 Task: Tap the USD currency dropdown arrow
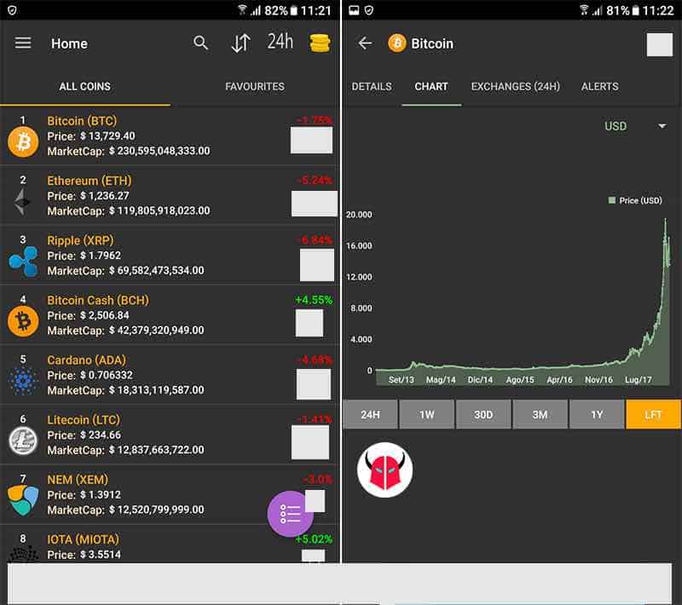click(662, 126)
